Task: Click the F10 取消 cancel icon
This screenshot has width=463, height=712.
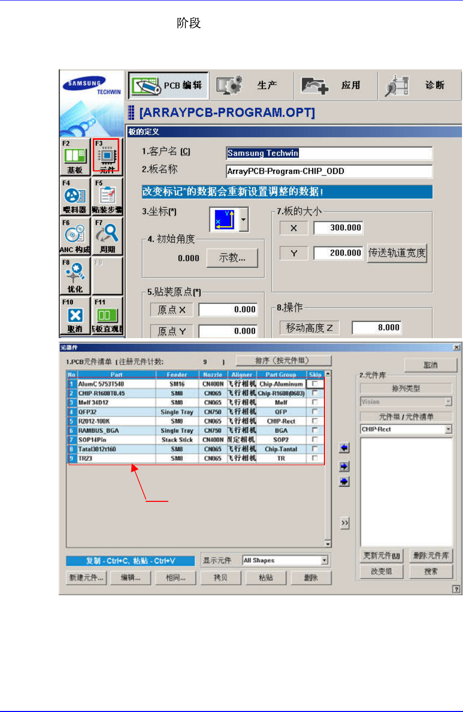Action: point(75,316)
